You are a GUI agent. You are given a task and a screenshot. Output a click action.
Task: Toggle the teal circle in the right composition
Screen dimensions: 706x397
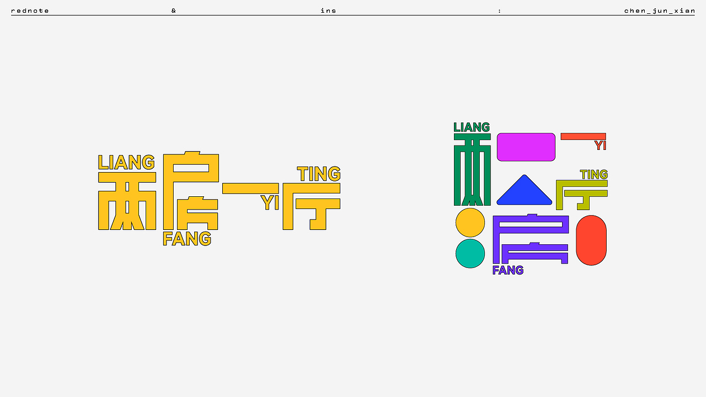click(x=470, y=253)
